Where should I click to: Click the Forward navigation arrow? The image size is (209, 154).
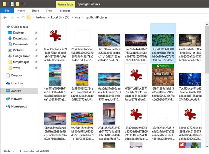pos(12,18)
